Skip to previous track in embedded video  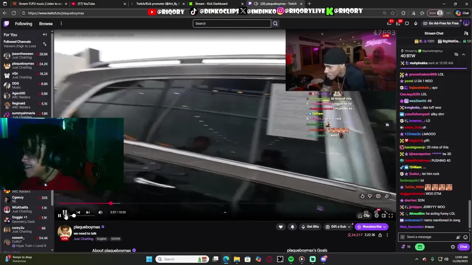tap(78, 212)
